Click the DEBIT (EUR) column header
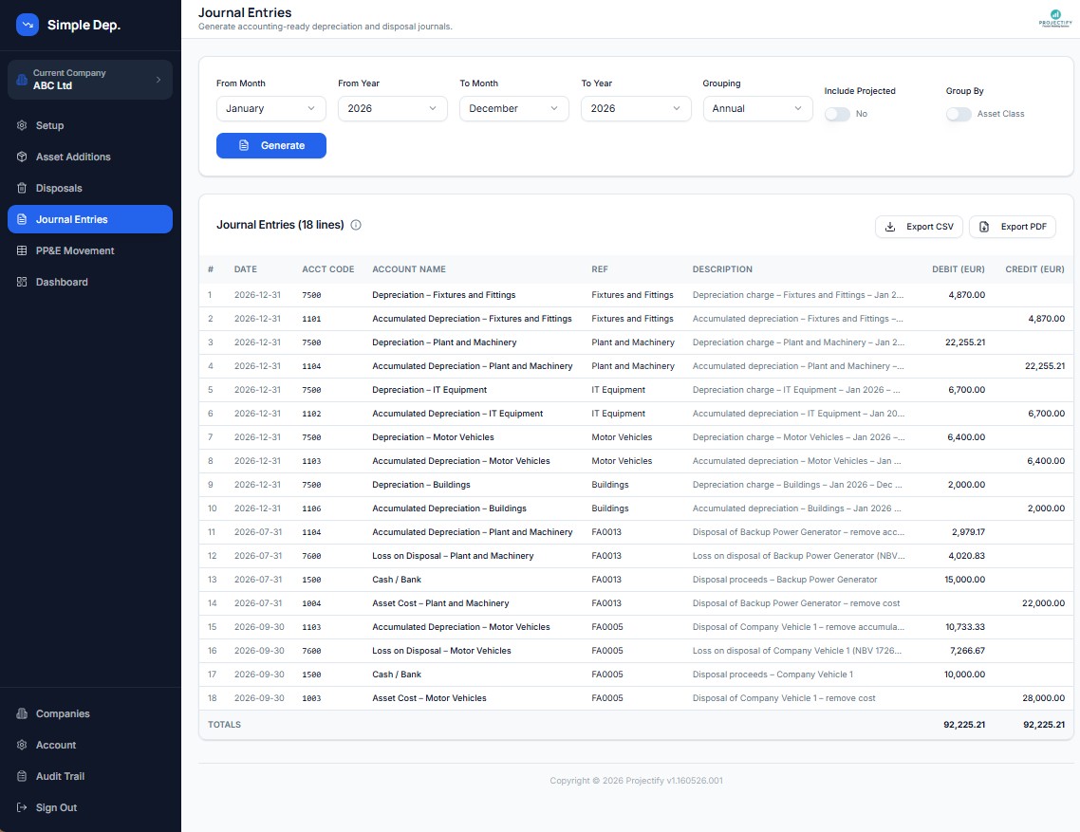Viewport: 1080px width, 832px height. 959,269
